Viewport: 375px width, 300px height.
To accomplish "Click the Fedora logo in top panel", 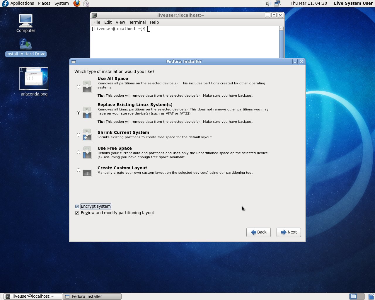I will coord(5,4).
